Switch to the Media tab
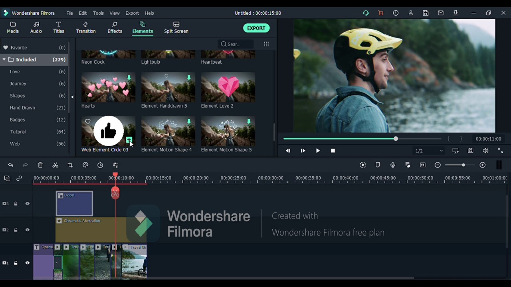The image size is (511, 287). [13, 28]
